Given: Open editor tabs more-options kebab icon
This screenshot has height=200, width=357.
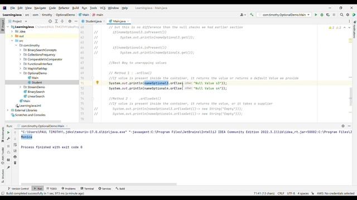Looking at the screenshot, I should click(x=349, y=21).
